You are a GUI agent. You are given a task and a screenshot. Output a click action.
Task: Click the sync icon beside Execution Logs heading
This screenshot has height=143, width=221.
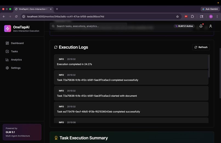pyautogui.click(x=56, y=47)
